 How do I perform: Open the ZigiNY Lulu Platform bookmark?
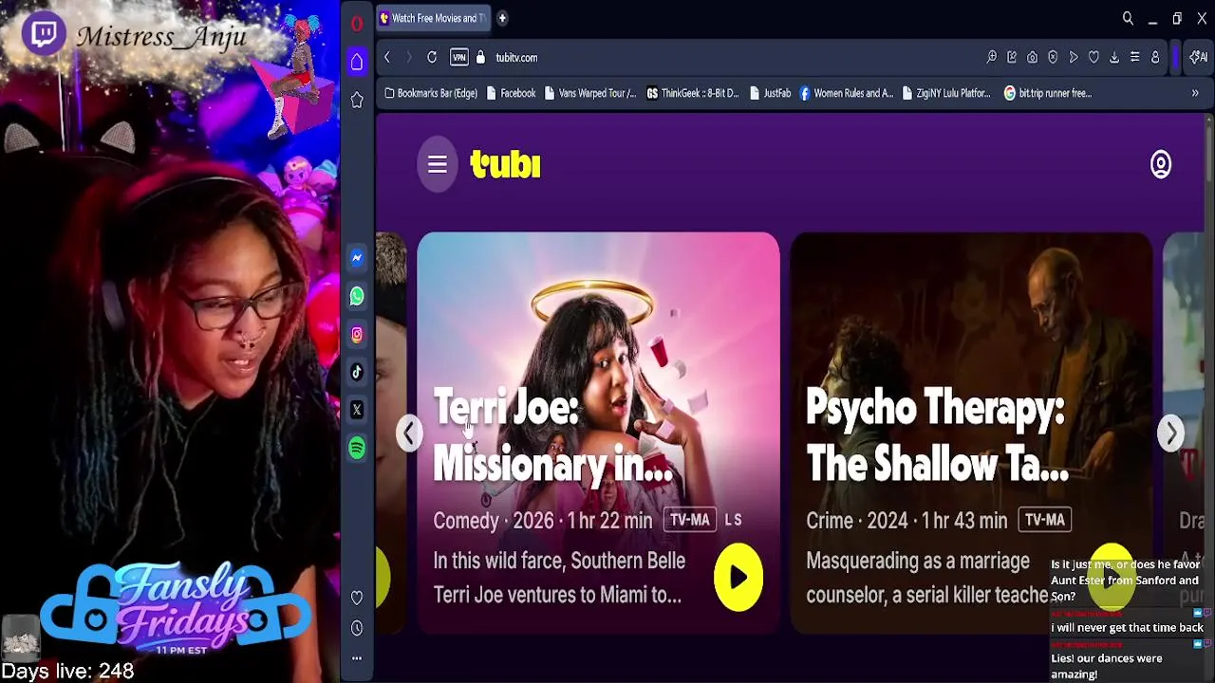(946, 93)
